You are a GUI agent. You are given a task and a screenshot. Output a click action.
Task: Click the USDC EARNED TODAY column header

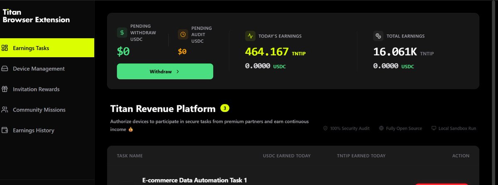click(x=287, y=156)
